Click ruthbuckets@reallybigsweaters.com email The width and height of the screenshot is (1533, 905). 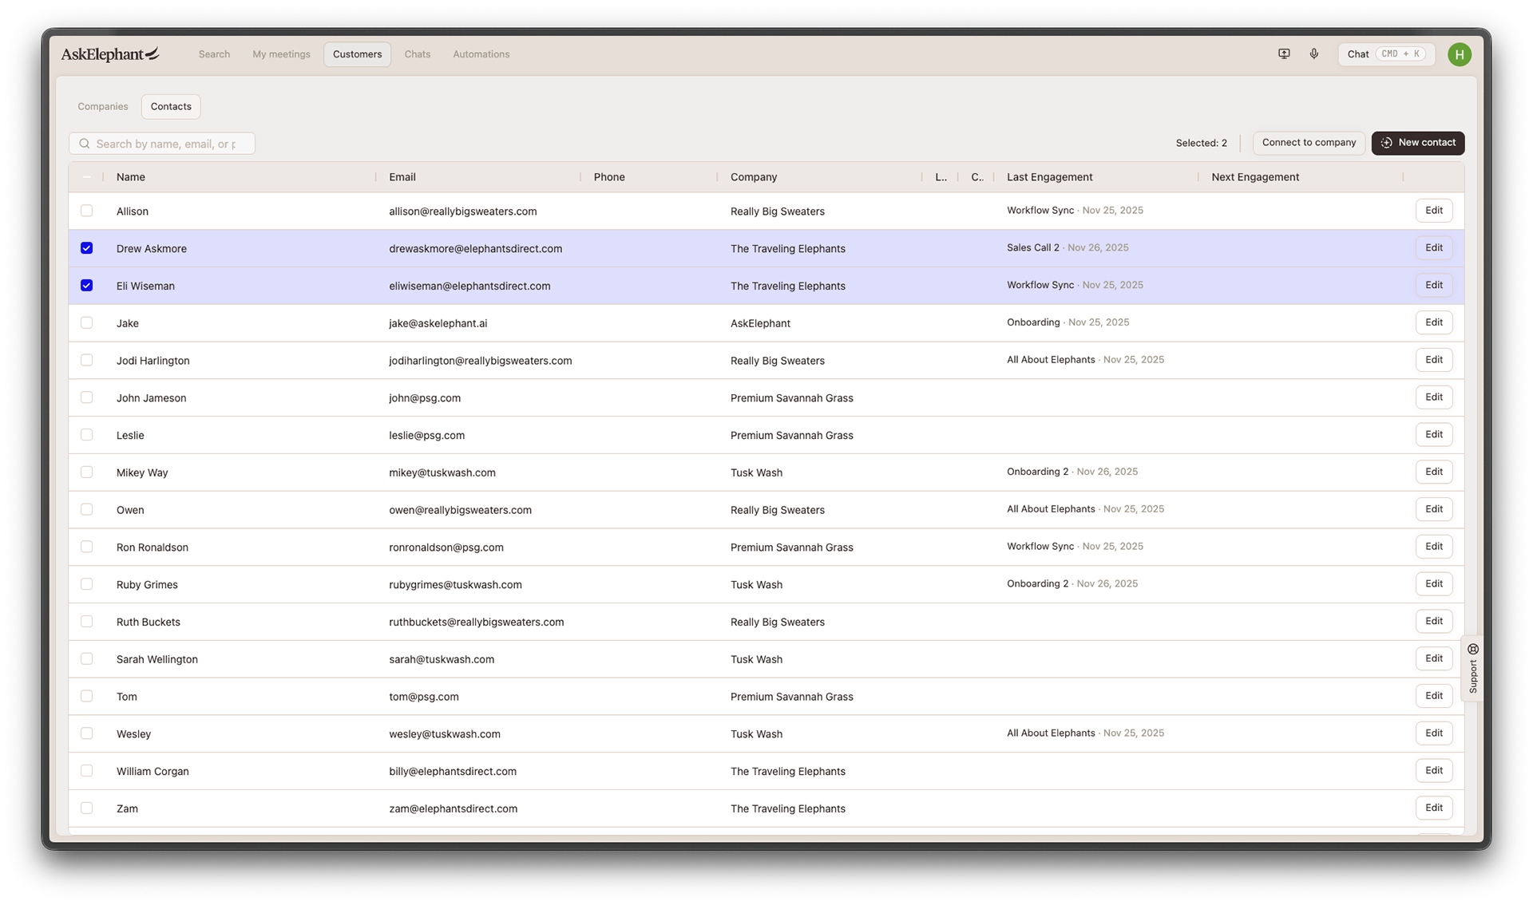[x=476, y=622]
